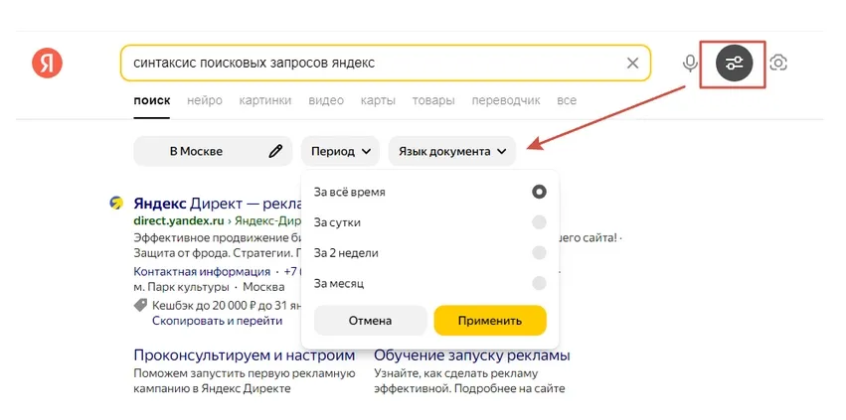This screenshot has height=420, width=846.
Task: Open Обучение запуску рекламы link
Action: click(x=472, y=355)
